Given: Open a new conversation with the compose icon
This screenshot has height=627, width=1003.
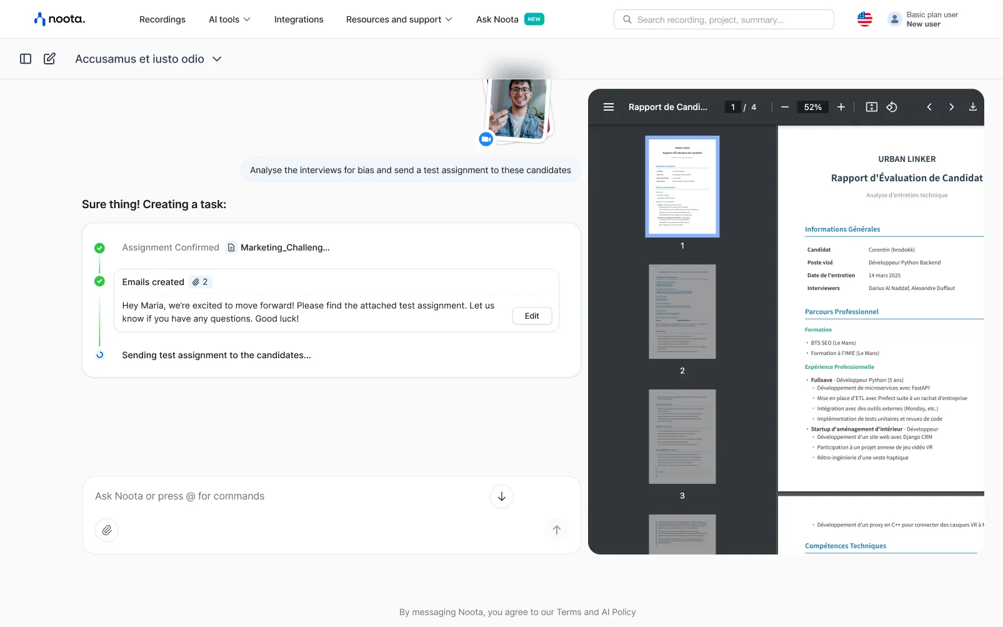Looking at the screenshot, I should (x=49, y=58).
